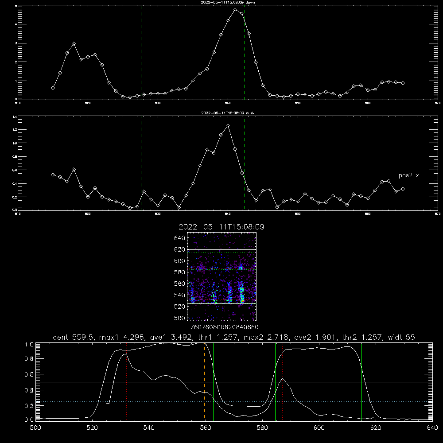Click the 'pos2 x' label

[408, 175]
